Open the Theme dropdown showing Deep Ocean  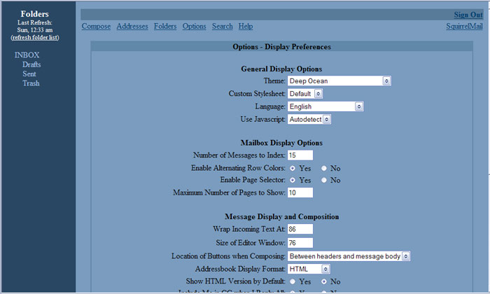click(339, 81)
